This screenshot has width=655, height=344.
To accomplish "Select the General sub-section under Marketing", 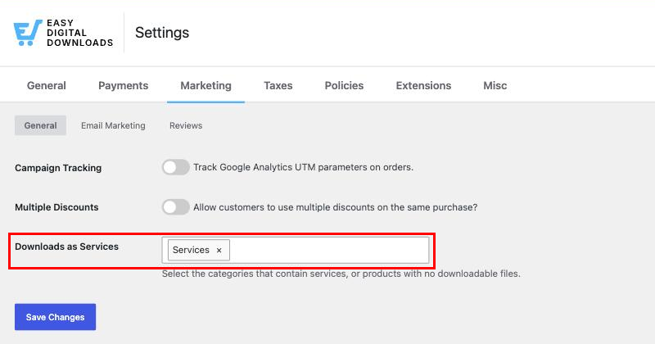I will click(x=40, y=125).
